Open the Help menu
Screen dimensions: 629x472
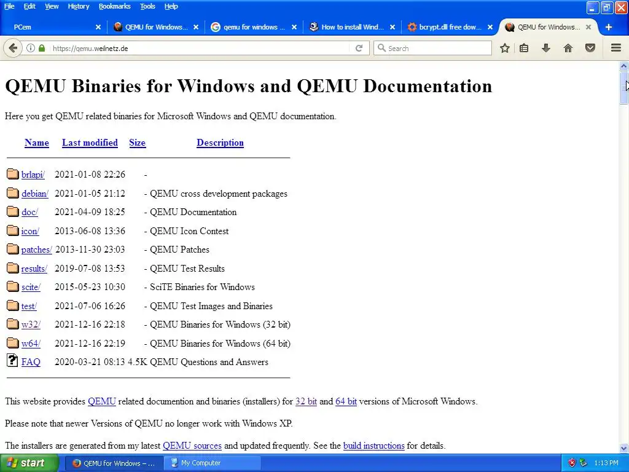171,6
